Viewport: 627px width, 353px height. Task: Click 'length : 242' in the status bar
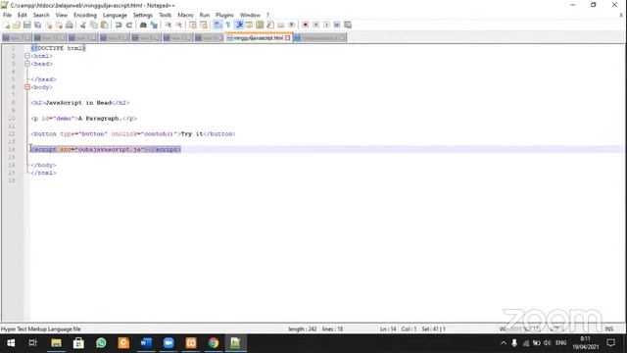coord(303,329)
